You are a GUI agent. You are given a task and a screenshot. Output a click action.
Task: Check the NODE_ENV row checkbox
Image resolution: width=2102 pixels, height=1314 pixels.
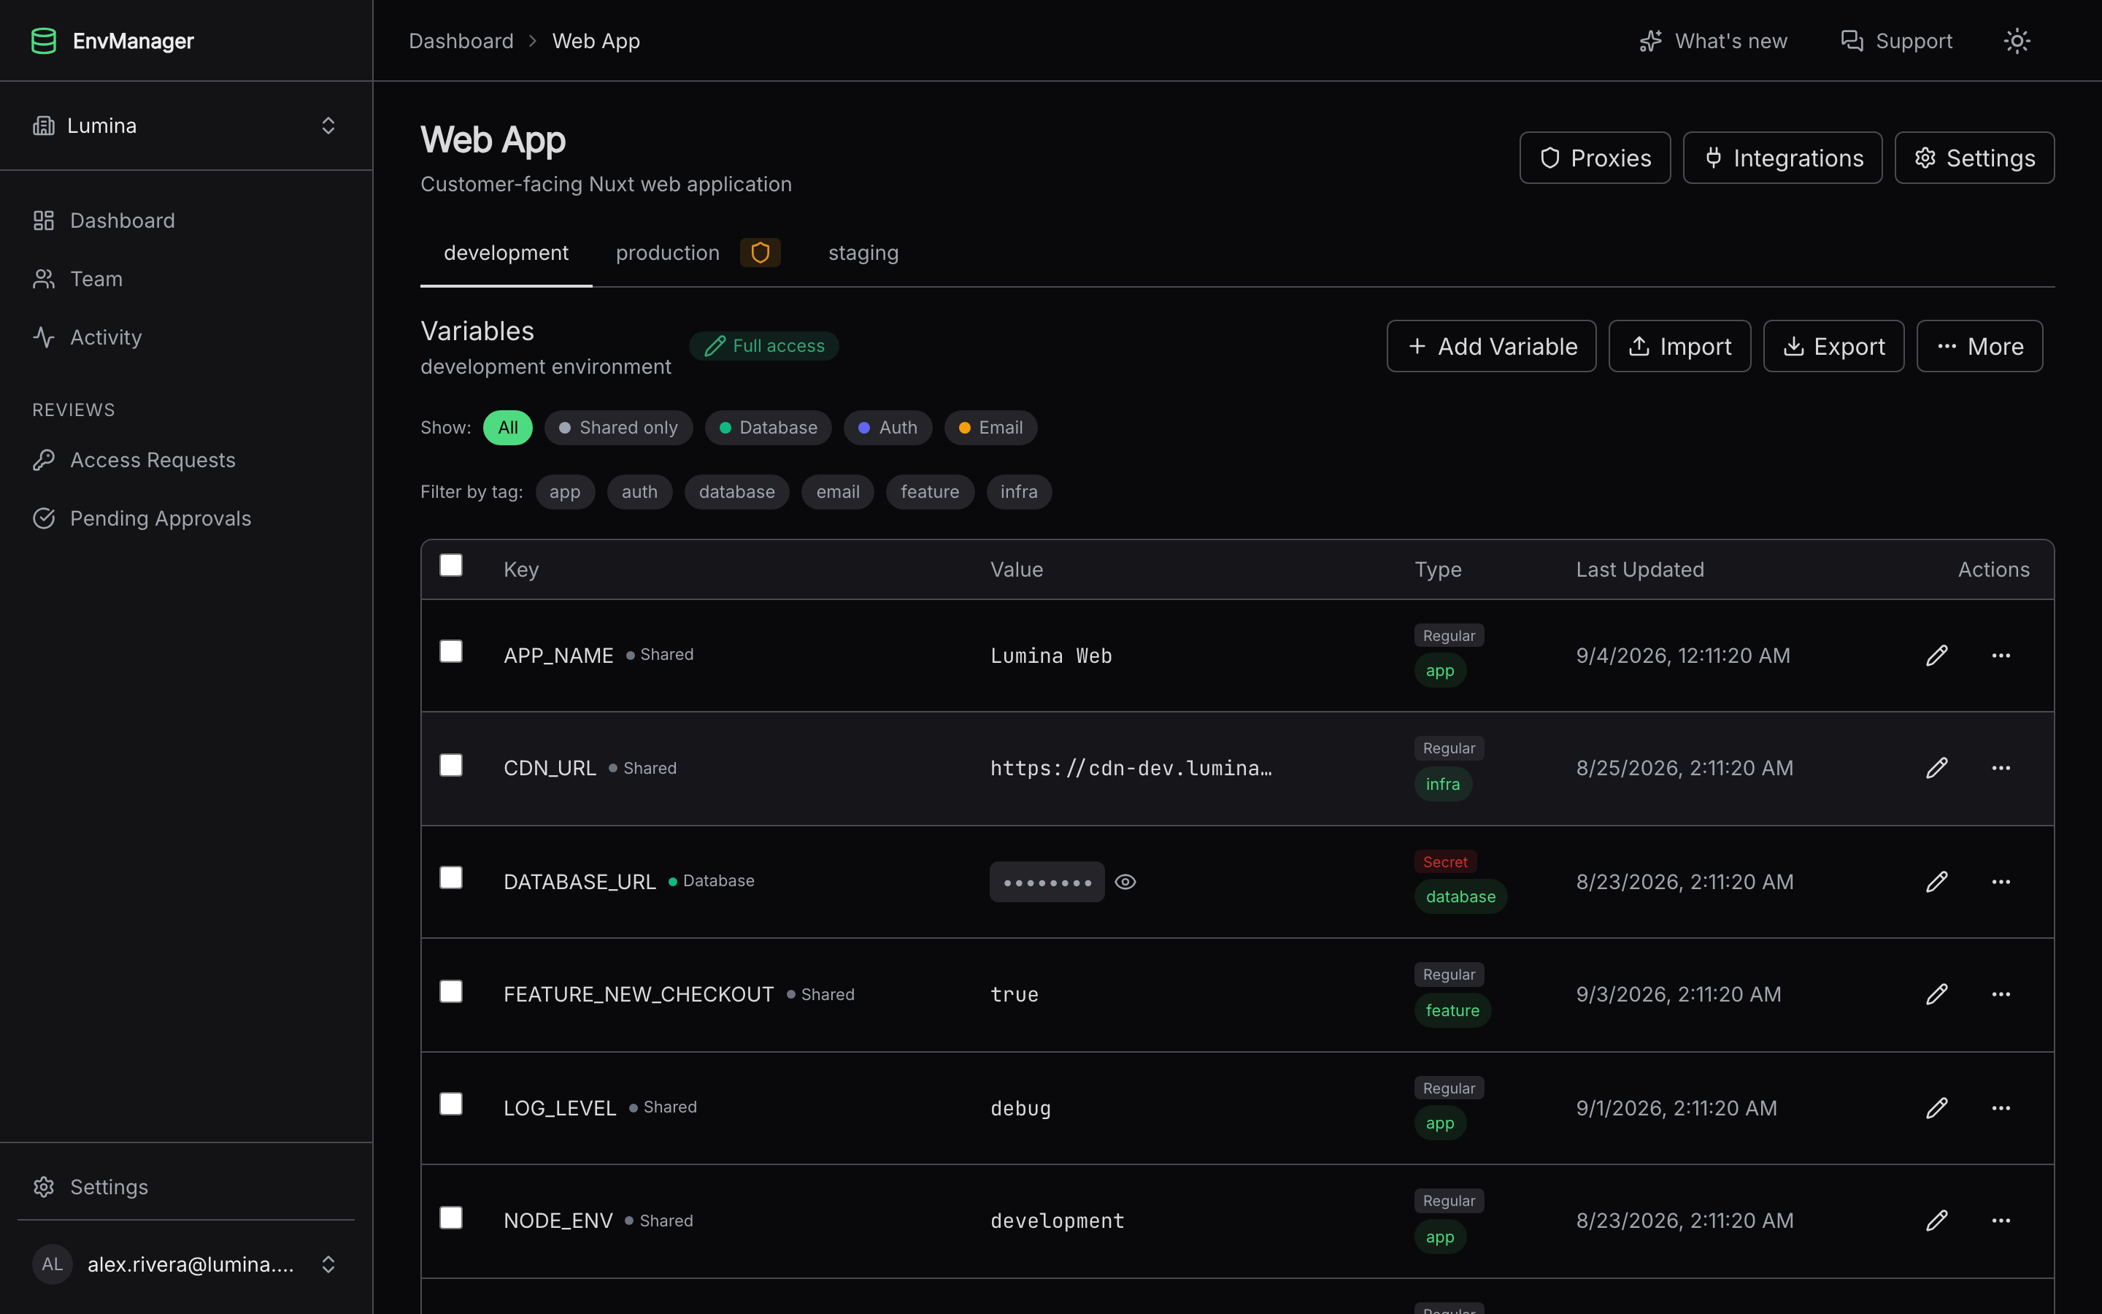451,1218
